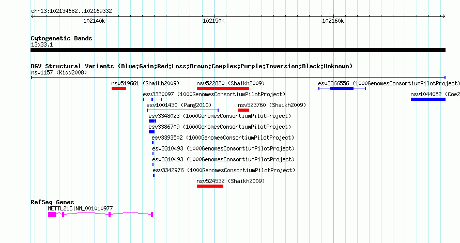Open the esv3348023 variant label
The width and height of the screenshot is (460, 243).
220,116
